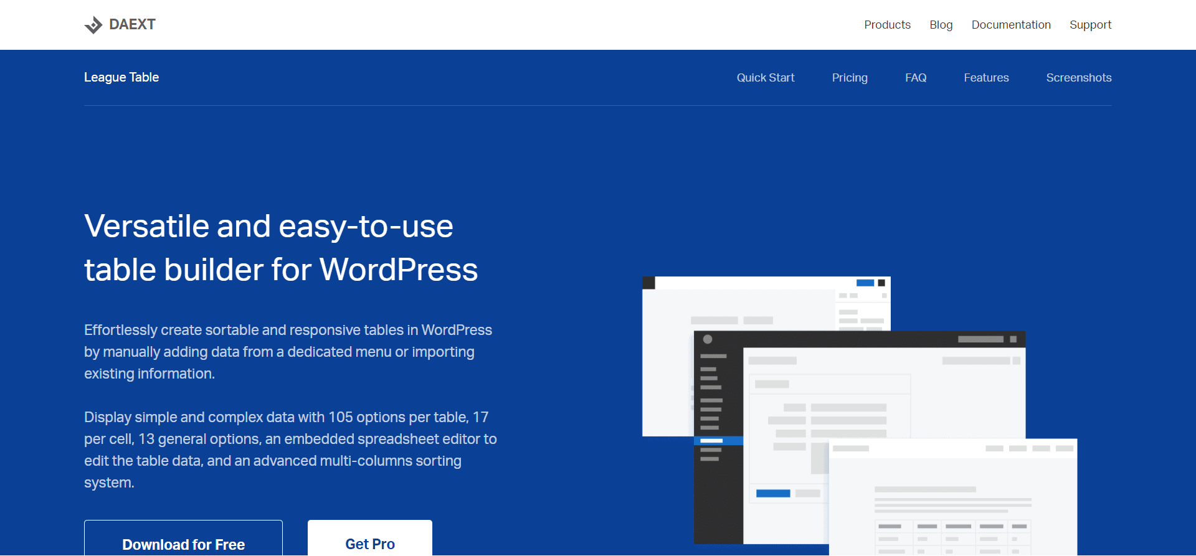Viewport: 1196px width, 556px height.
Task: Click the paragraph starting 'Display simple and complex'
Action: tap(291, 450)
